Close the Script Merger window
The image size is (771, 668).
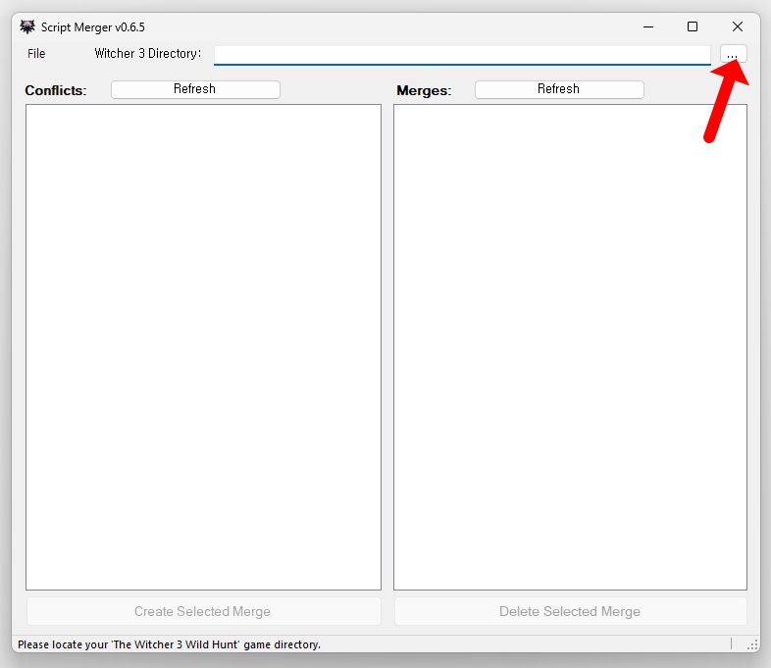point(738,26)
